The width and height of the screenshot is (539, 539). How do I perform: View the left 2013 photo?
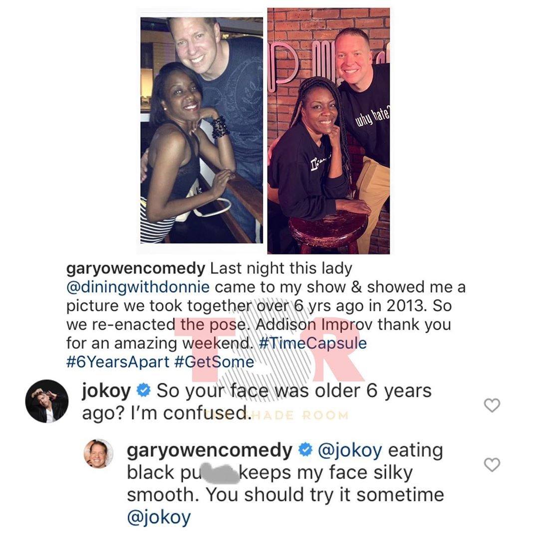tap(202, 130)
